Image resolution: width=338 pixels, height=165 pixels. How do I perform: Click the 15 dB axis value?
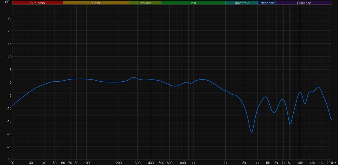point(10,44)
